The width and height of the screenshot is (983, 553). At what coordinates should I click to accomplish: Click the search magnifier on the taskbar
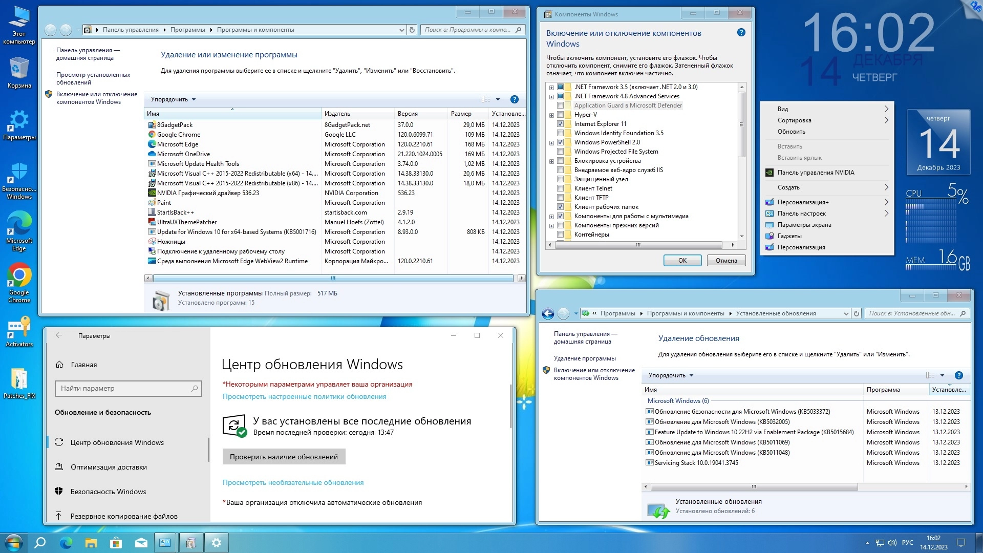pyautogui.click(x=40, y=543)
